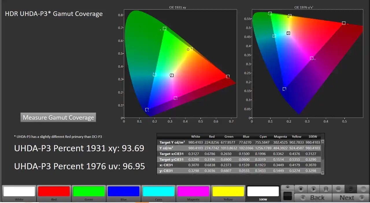Collapse panel using the small up-arrow icon
Image resolution: width=370 pixels, height=203 pixels.
point(287,187)
